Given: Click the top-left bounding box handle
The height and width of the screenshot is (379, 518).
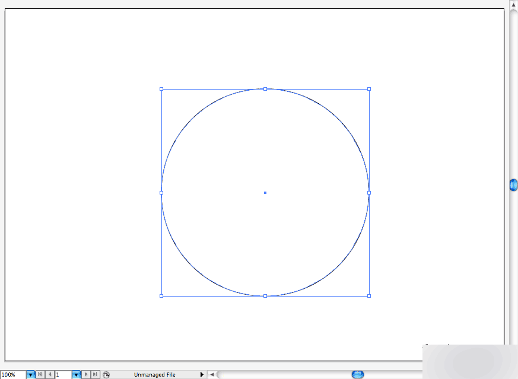Looking at the screenshot, I should click(161, 89).
